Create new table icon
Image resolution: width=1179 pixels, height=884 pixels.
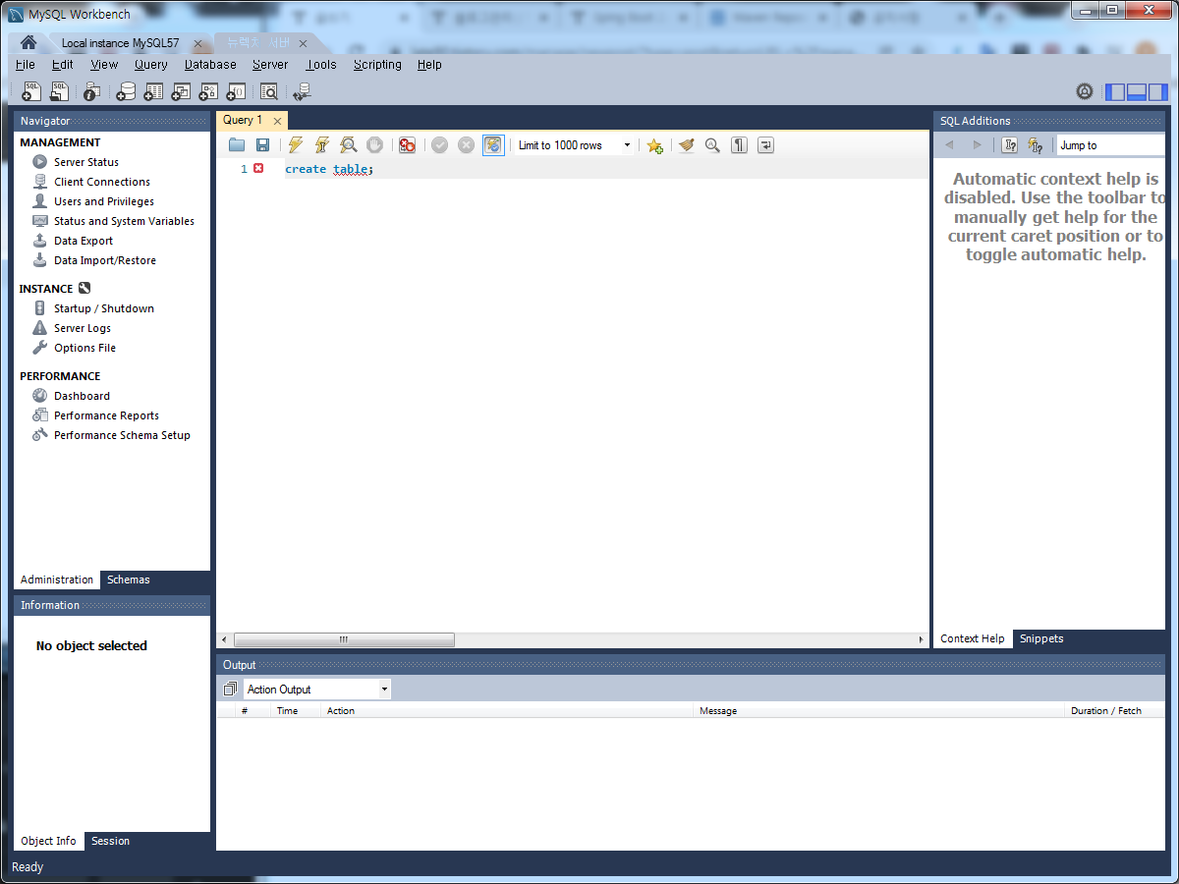pyautogui.click(x=153, y=91)
